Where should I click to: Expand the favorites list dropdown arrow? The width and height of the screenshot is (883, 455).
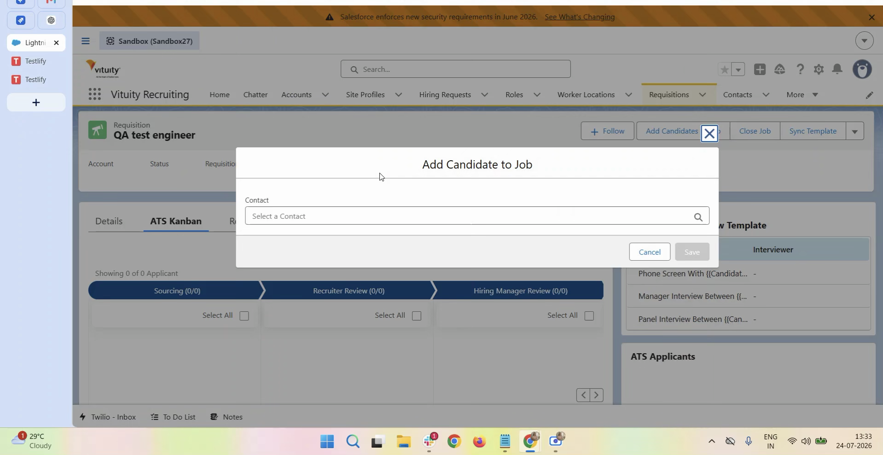[x=738, y=70]
